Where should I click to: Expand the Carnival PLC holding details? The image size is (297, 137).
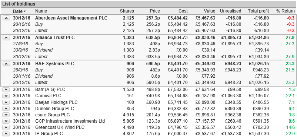(6, 96)
